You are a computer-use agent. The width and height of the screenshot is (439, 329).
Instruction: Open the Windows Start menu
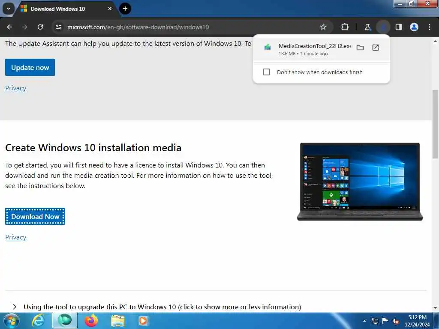coord(11,320)
